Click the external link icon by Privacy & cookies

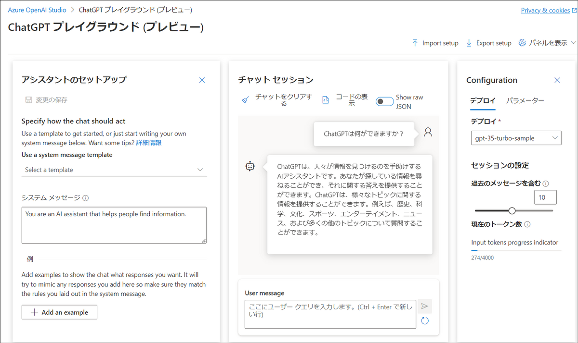tap(574, 10)
